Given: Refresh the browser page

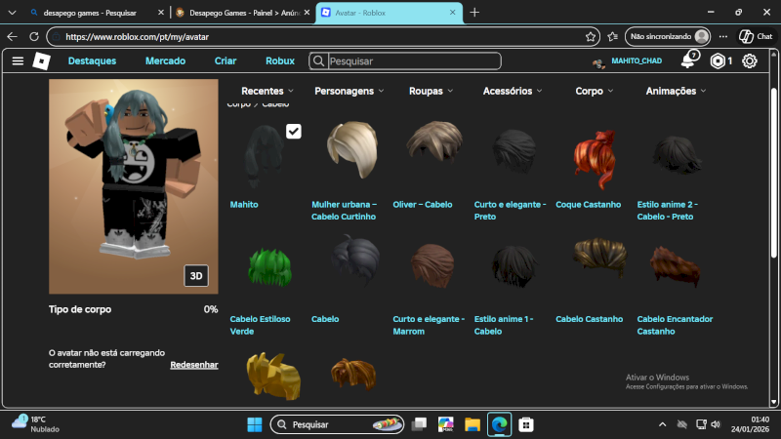Looking at the screenshot, I should coord(34,36).
